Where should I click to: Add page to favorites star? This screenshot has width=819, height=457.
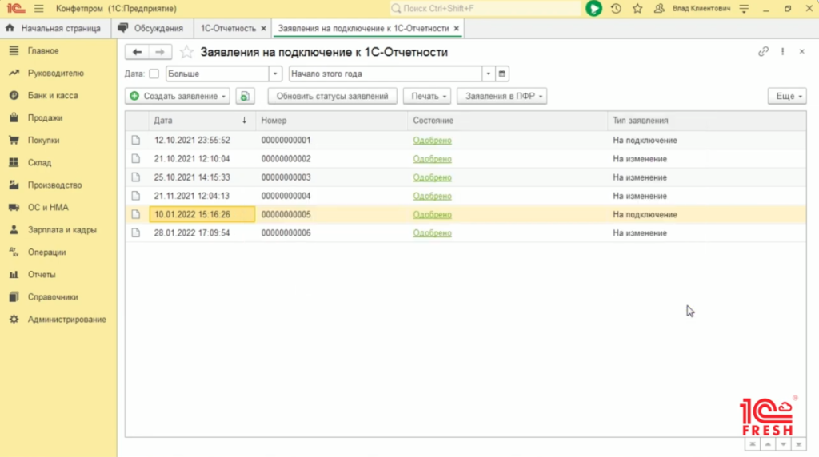[x=186, y=52]
